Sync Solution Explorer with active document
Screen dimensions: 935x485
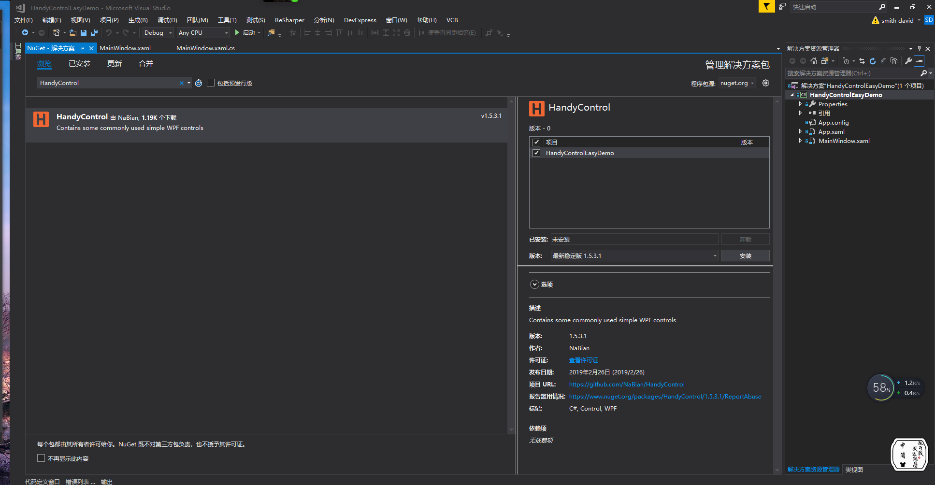862,61
